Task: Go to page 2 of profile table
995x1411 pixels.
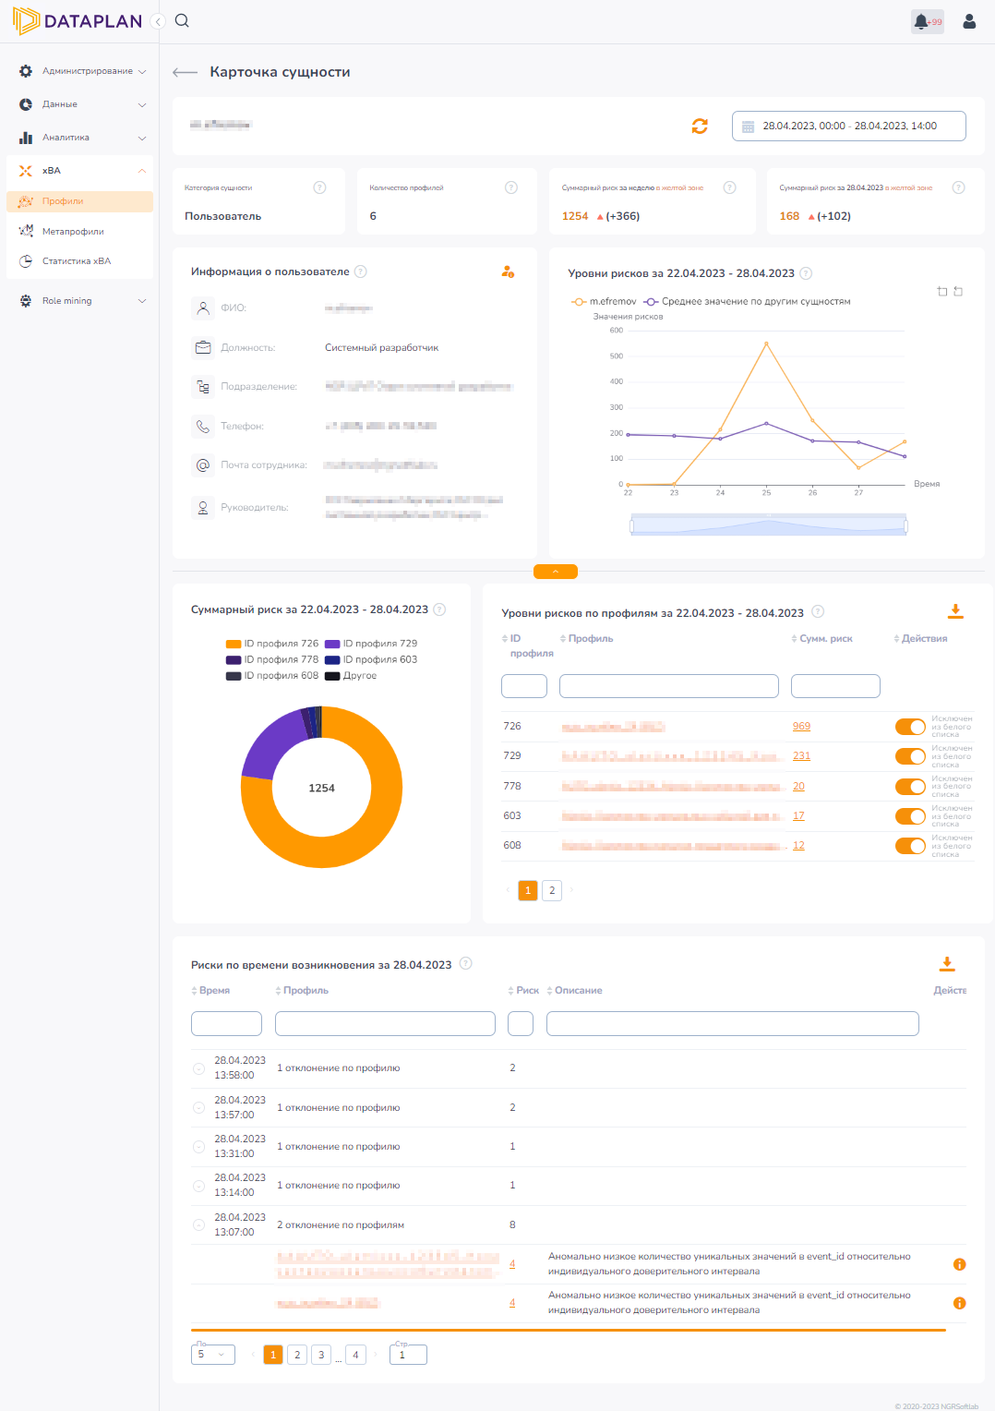Action: 552,890
